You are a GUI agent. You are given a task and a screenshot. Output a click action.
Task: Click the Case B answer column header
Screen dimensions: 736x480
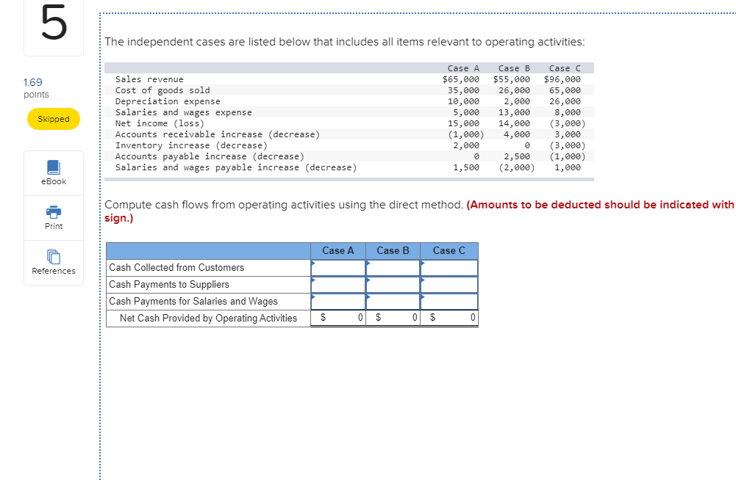click(393, 251)
